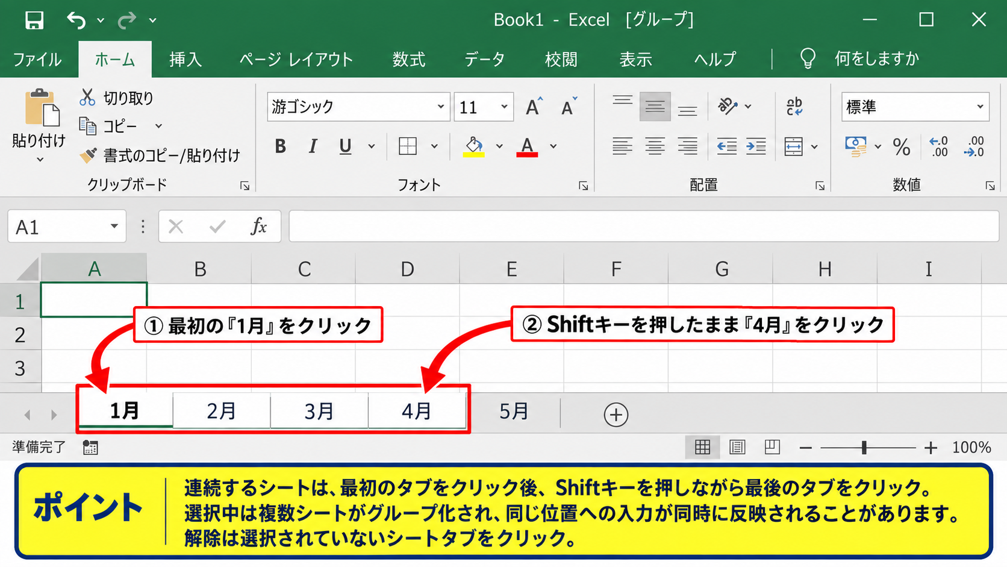Open the copy options dropdown arrow

pyautogui.click(x=158, y=126)
